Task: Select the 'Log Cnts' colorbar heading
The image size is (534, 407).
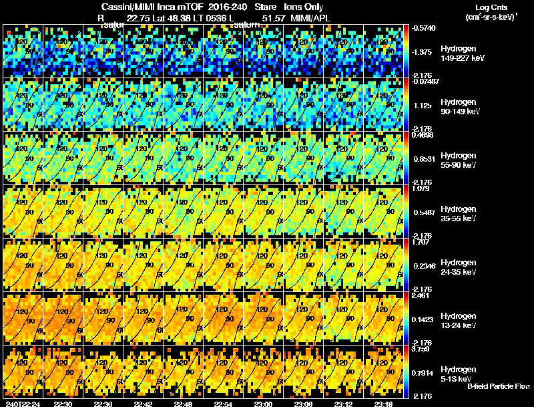Action: pyautogui.click(x=491, y=7)
